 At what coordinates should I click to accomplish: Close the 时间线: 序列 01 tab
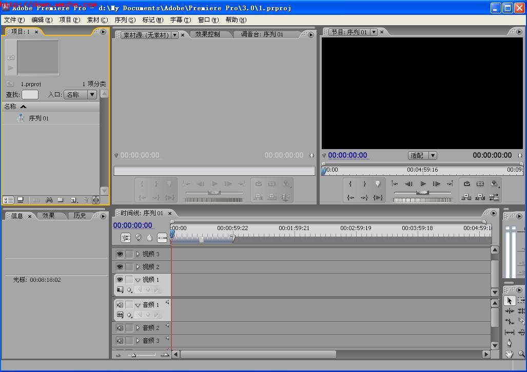click(170, 214)
